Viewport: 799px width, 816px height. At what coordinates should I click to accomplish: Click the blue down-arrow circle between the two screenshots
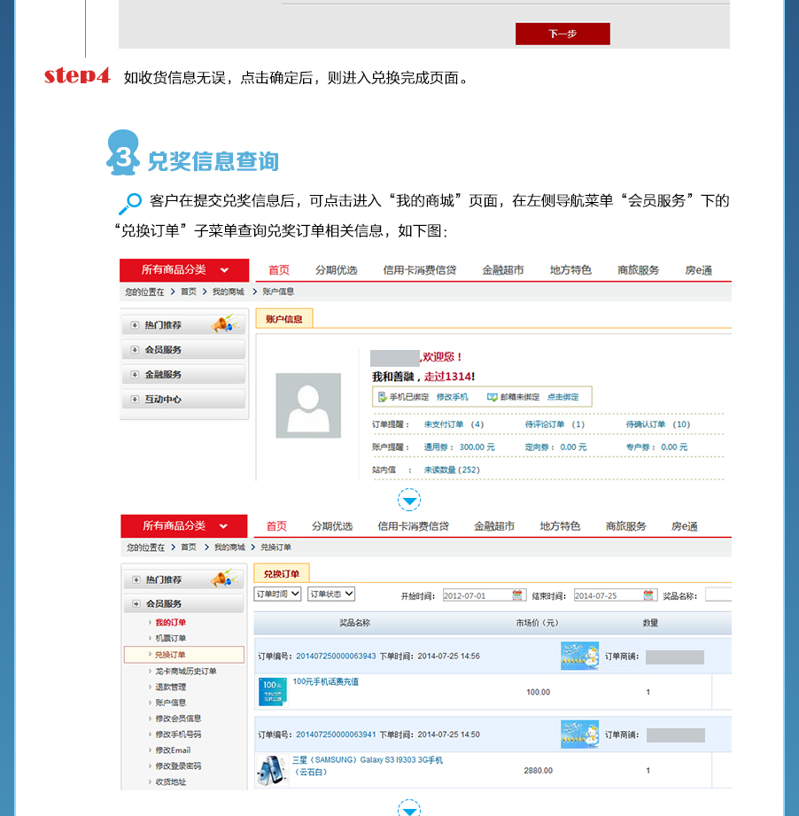(x=409, y=500)
